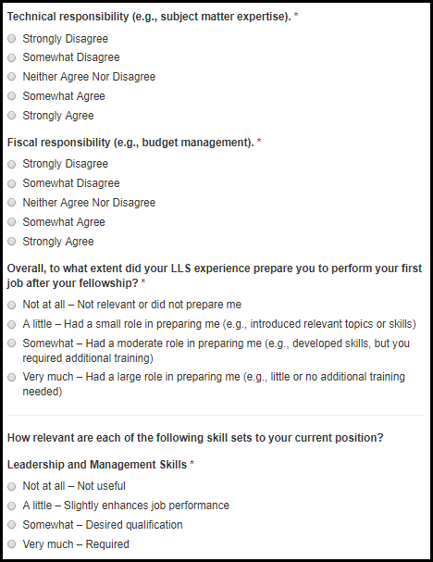Image resolution: width=433 pixels, height=562 pixels.
Task: Pick Neither Agree Nor Disagree for Fiscal responsibility
Action: click(x=12, y=202)
